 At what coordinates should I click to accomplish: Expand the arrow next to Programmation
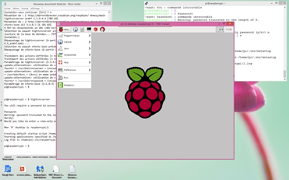[x=90, y=36]
